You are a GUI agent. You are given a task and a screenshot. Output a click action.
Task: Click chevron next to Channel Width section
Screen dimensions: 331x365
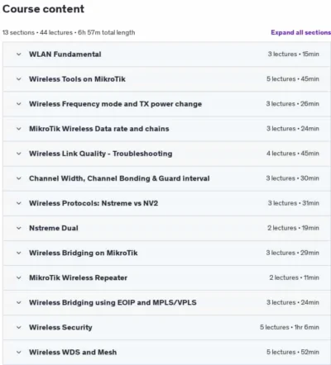(x=19, y=178)
